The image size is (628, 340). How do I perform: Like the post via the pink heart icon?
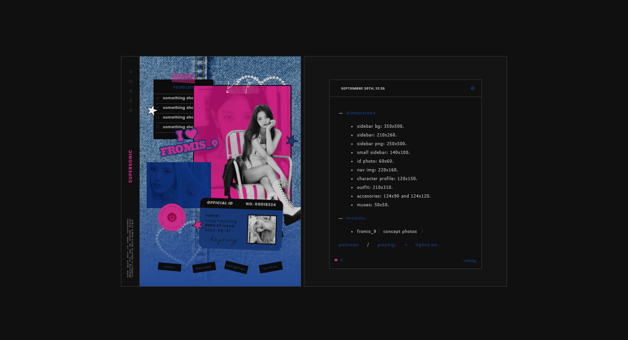point(336,260)
